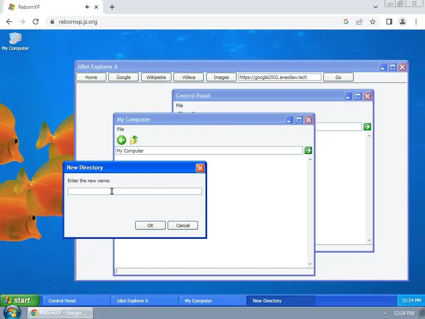Open the XP start button
This screenshot has width=425, height=319.
tap(20, 300)
